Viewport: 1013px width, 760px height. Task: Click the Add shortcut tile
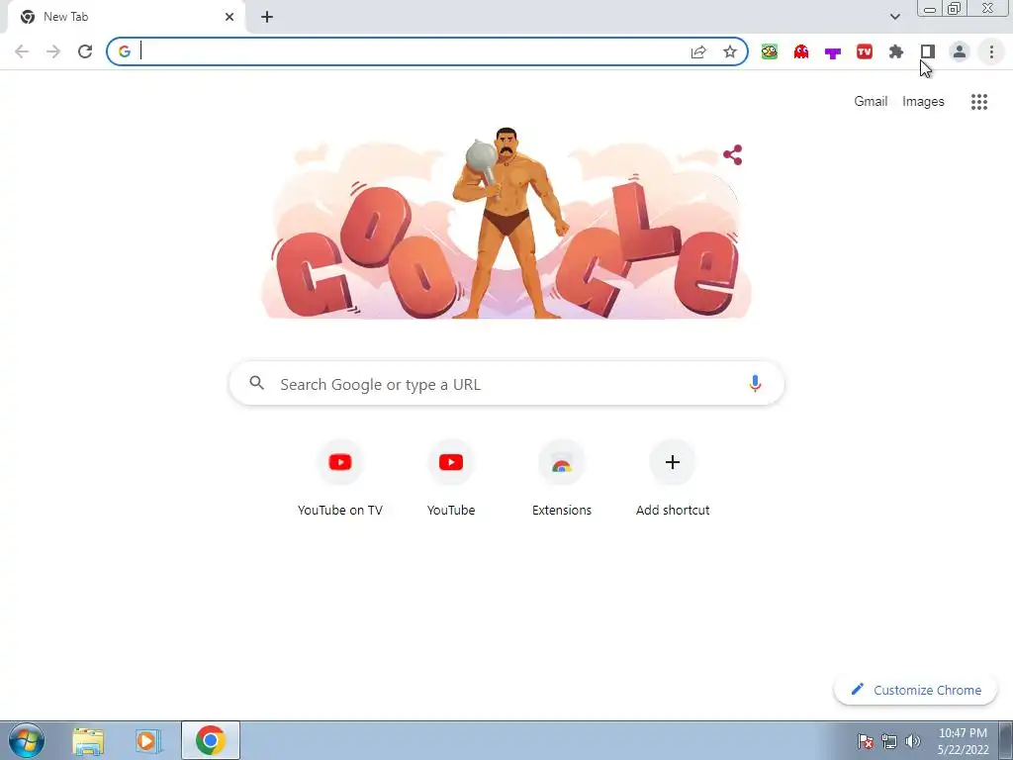point(673,479)
